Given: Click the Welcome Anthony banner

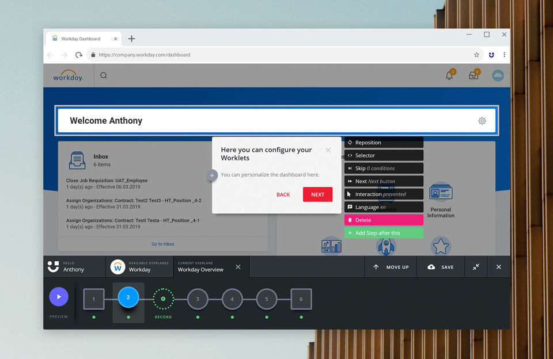Looking at the screenshot, I should (276, 120).
